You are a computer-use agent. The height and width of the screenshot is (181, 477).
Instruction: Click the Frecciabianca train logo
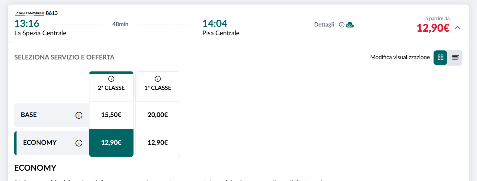(29, 13)
